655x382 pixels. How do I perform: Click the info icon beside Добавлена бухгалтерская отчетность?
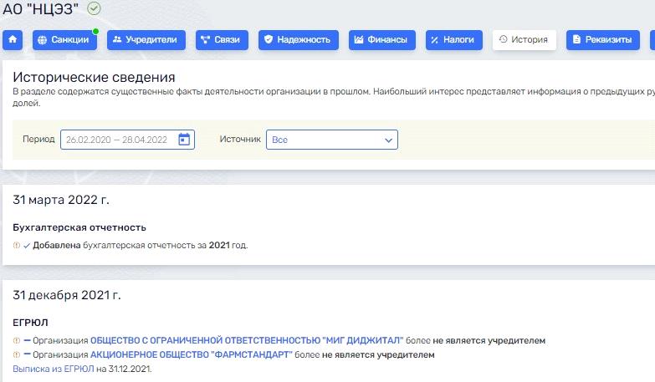click(x=16, y=246)
